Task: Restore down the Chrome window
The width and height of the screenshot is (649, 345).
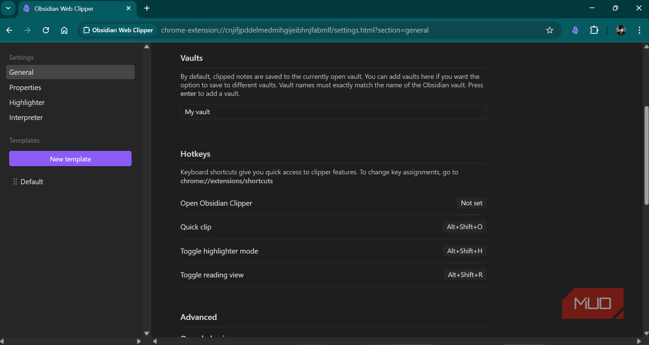Action: [x=616, y=8]
